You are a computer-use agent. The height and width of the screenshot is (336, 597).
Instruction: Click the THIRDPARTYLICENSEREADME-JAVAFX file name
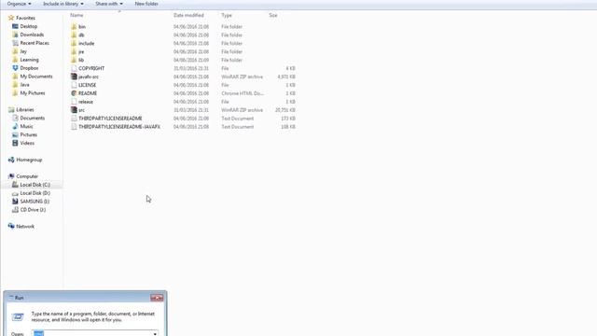[119, 127]
